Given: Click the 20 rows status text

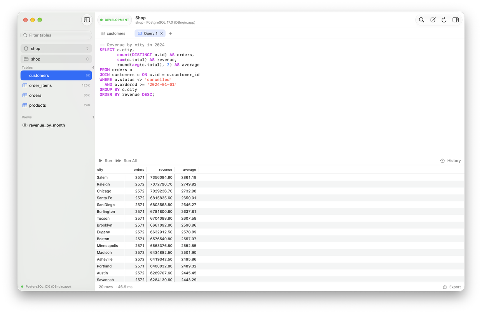Looking at the screenshot, I should (106, 287).
